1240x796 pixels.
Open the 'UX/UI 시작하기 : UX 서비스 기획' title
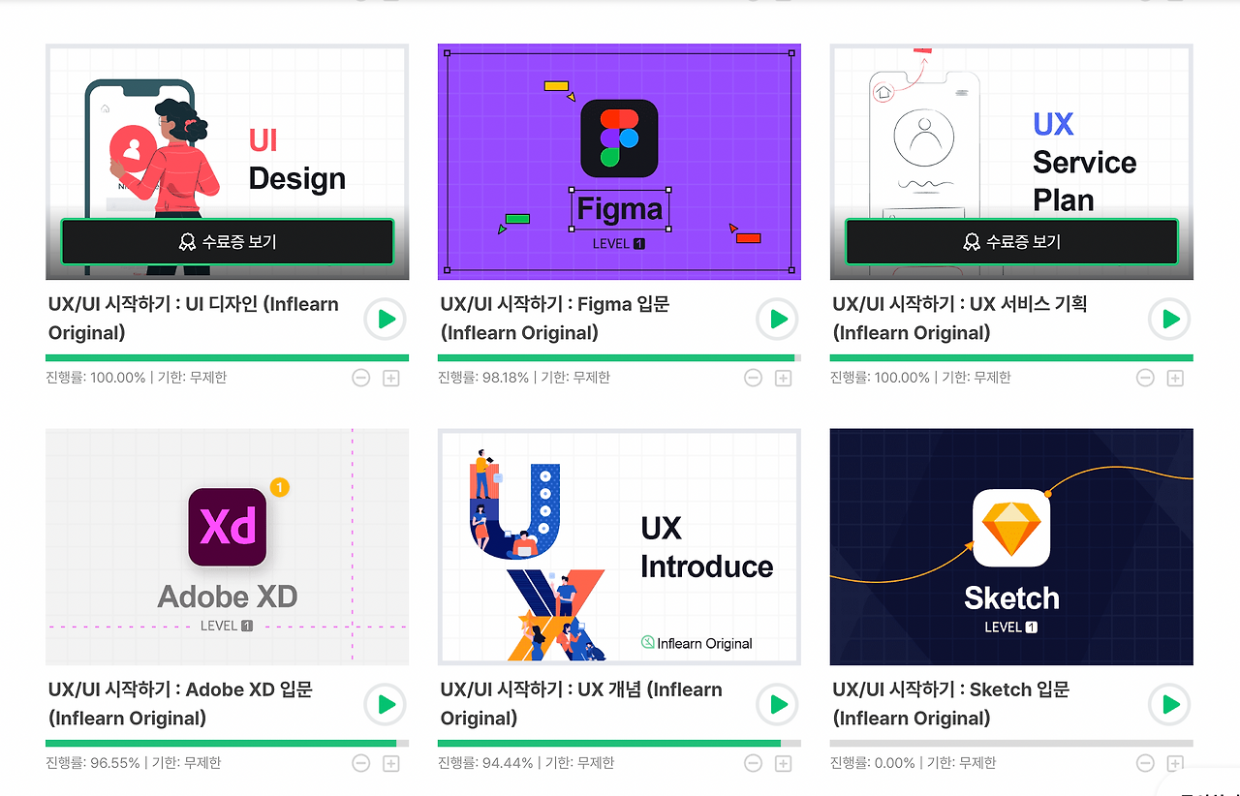pos(960,319)
